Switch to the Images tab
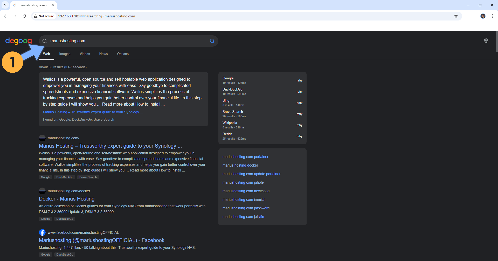 [x=65, y=54]
